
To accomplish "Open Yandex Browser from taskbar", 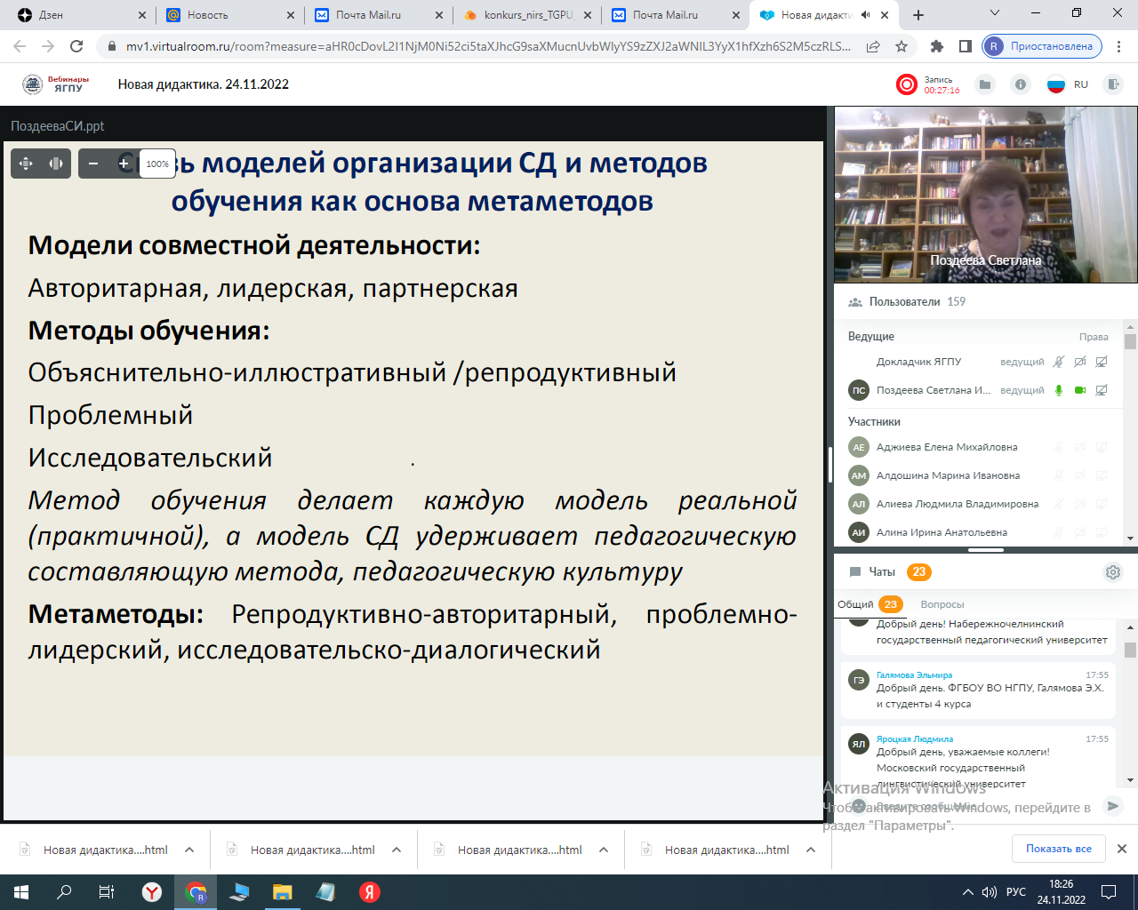I will (x=153, y=892).
